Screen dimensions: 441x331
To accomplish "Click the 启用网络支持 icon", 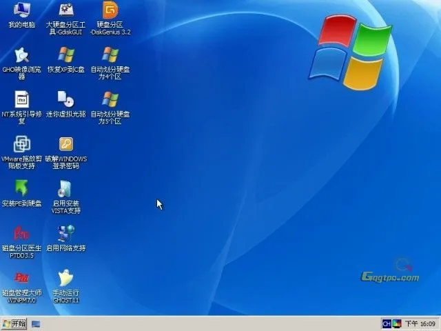I will click(65, 233).
